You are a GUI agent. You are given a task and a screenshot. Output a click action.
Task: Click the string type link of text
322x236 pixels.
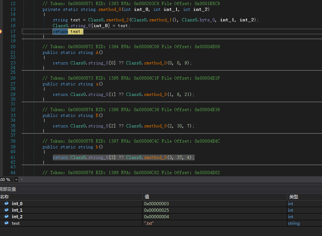[x=294, y=223]
